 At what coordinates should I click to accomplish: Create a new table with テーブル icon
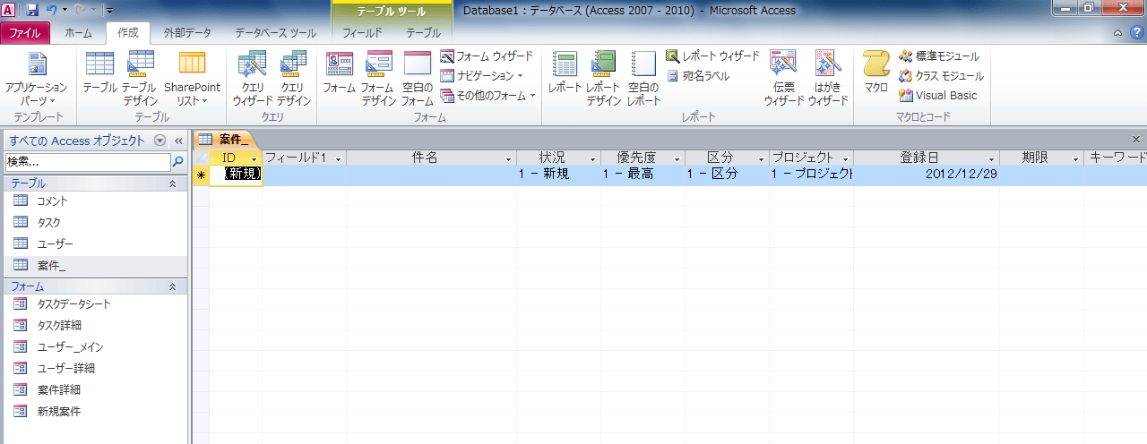99,73
